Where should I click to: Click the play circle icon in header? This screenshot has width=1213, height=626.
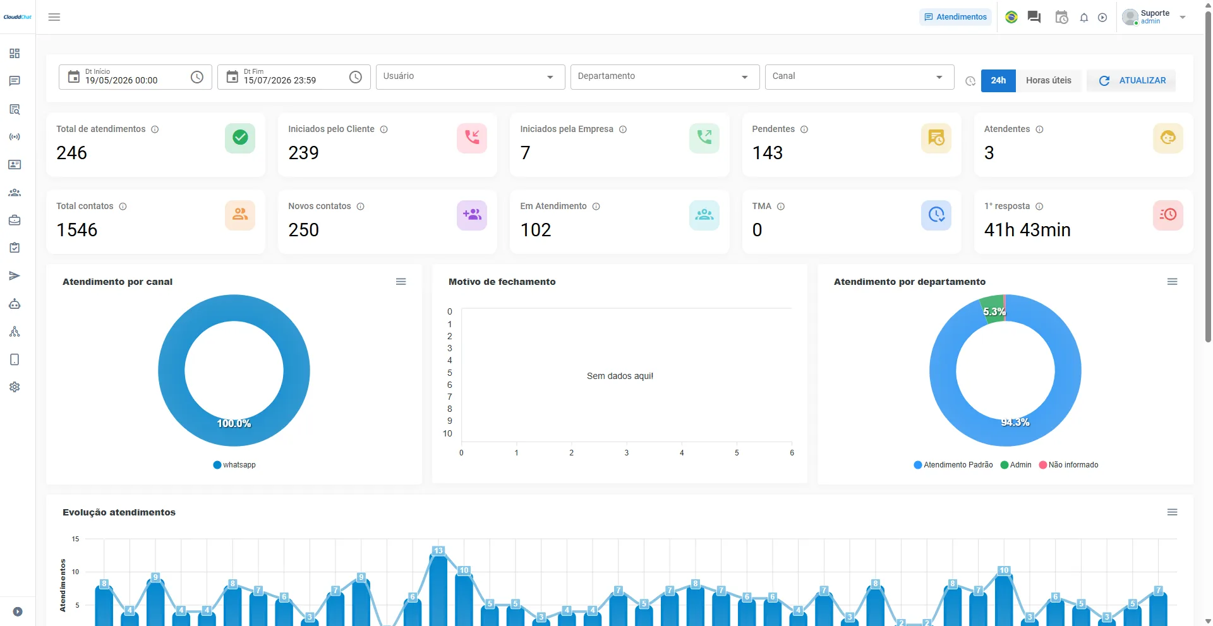(x=1102, y=18)
